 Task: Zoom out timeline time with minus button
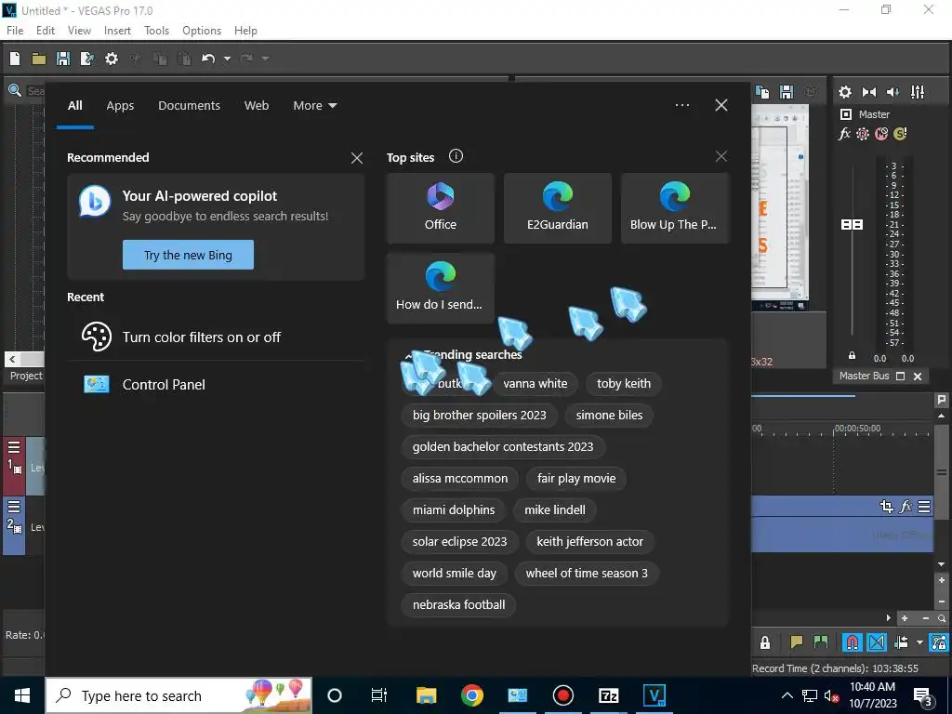pyautogui.click(x=925, y=618)
